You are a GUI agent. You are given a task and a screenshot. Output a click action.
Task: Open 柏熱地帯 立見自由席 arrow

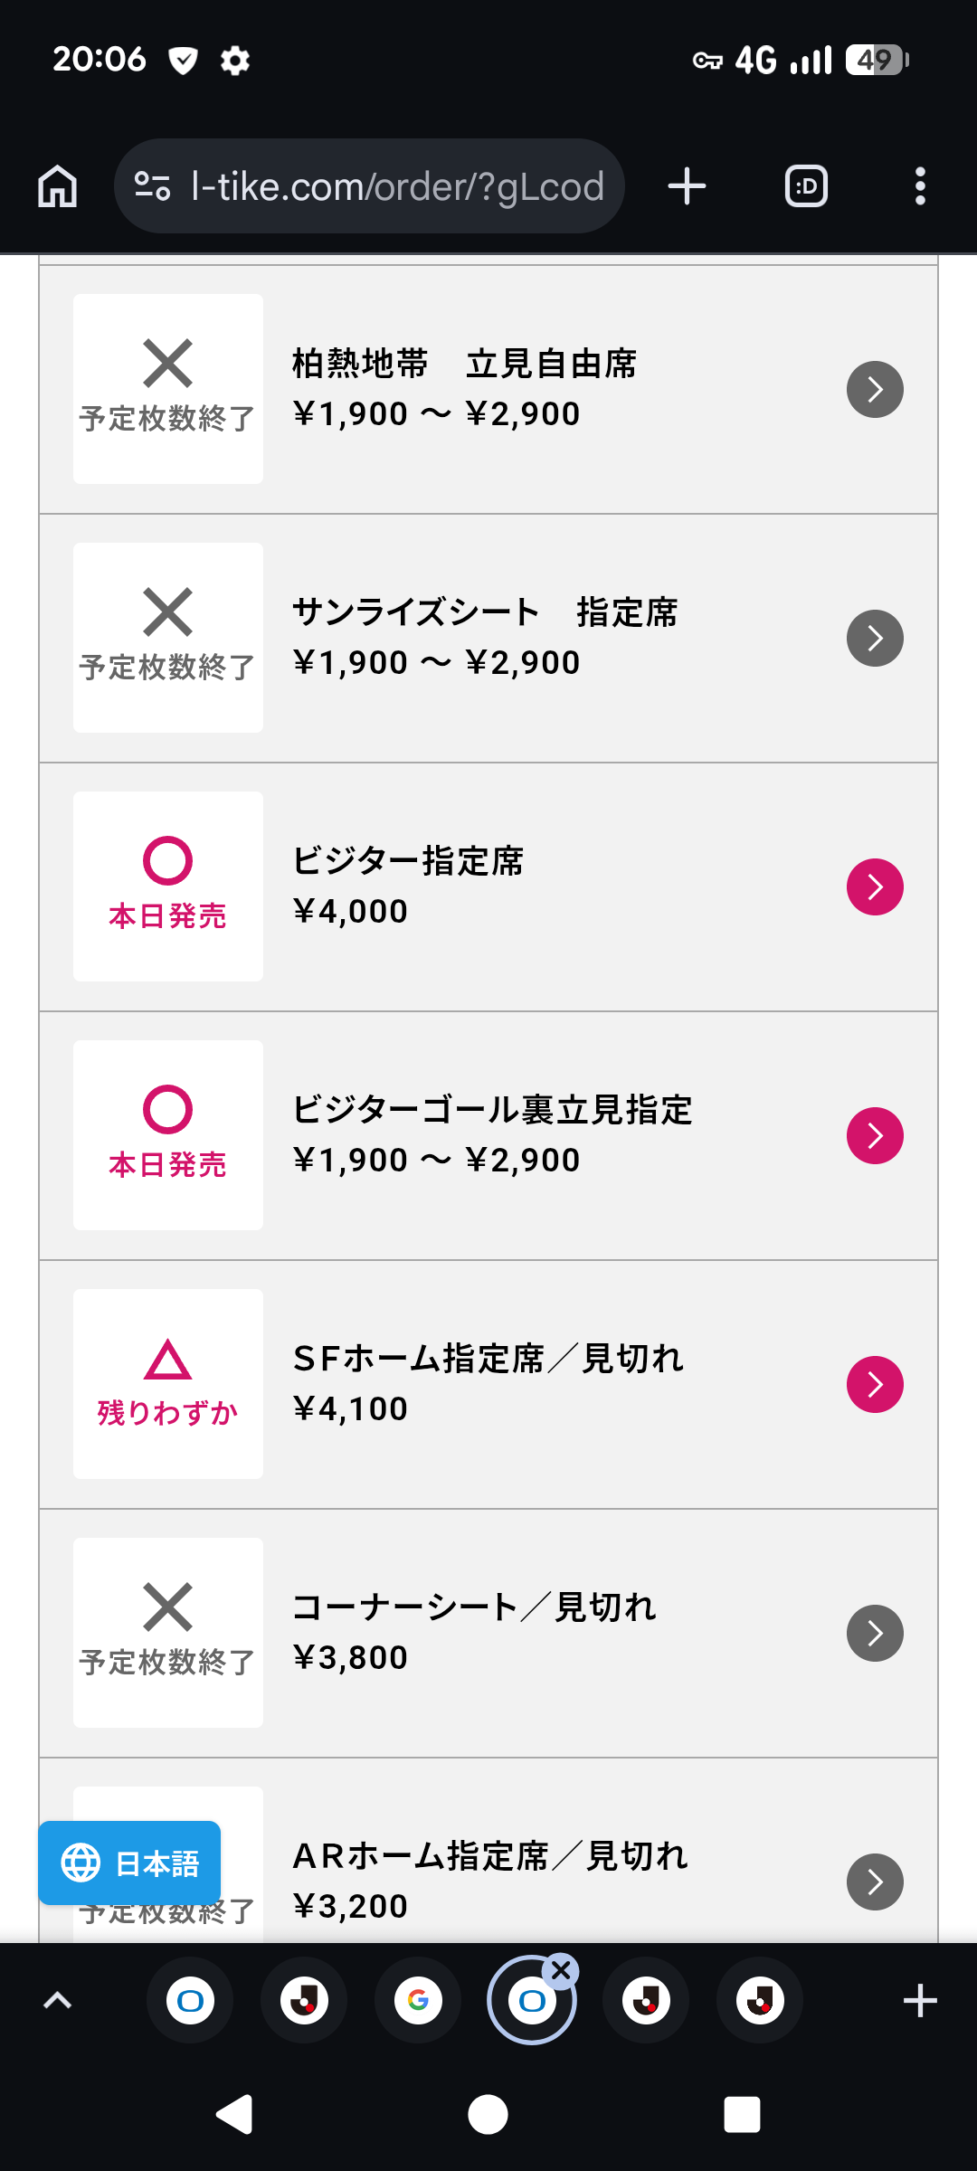(x=875, y=390)
